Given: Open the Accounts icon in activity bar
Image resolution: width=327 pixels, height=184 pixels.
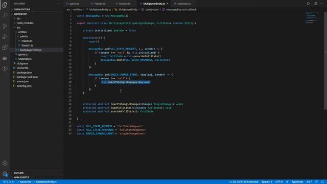Looking at the screenshot, I should point(5,163).
